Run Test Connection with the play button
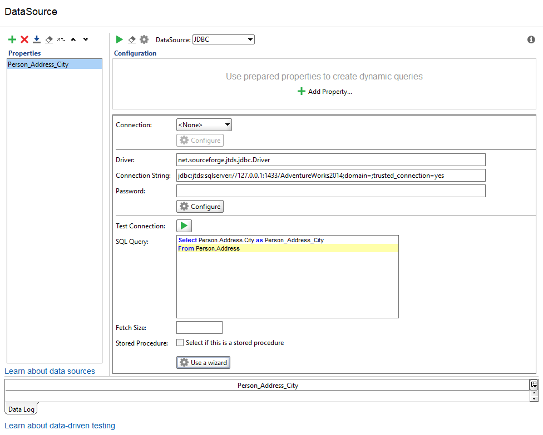The height and width of the screenshot is (435, 543). pos(184,226)
